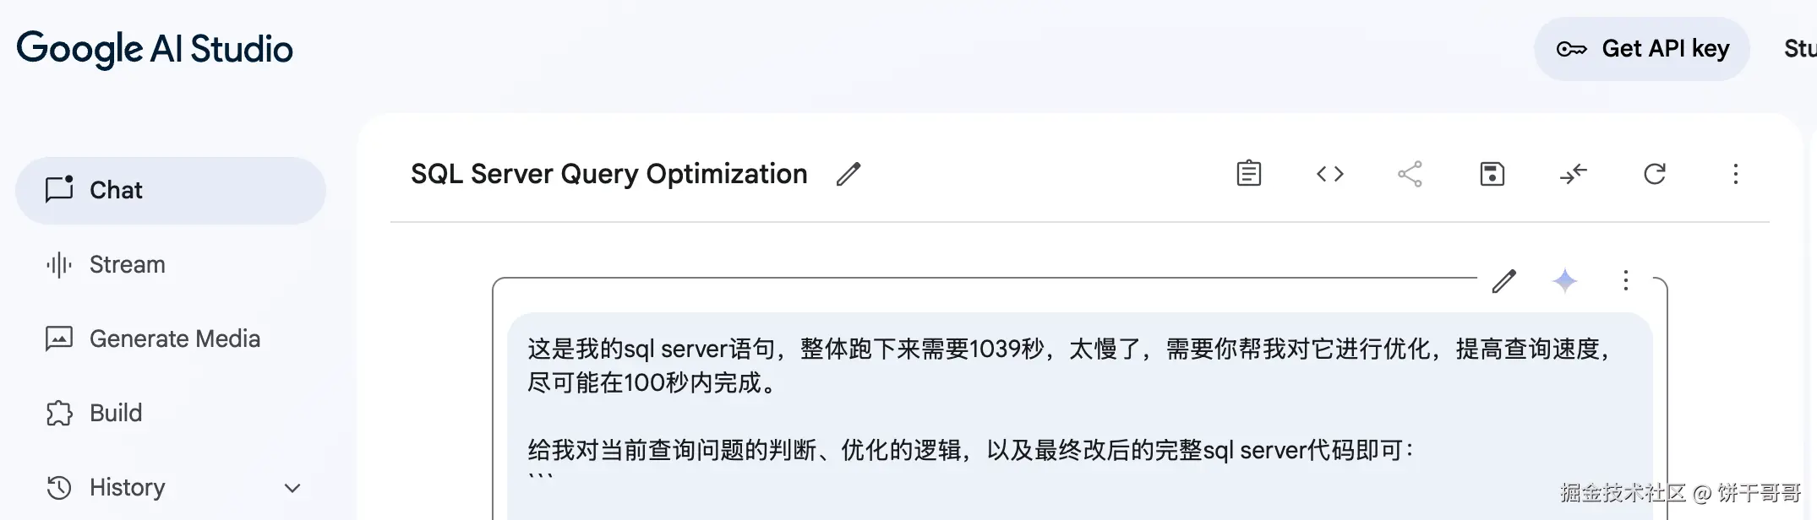Image resolution: width=1817 pixels, height=520 pixels.
Task: Click the share prompt icon
Action: (1410, 174)
